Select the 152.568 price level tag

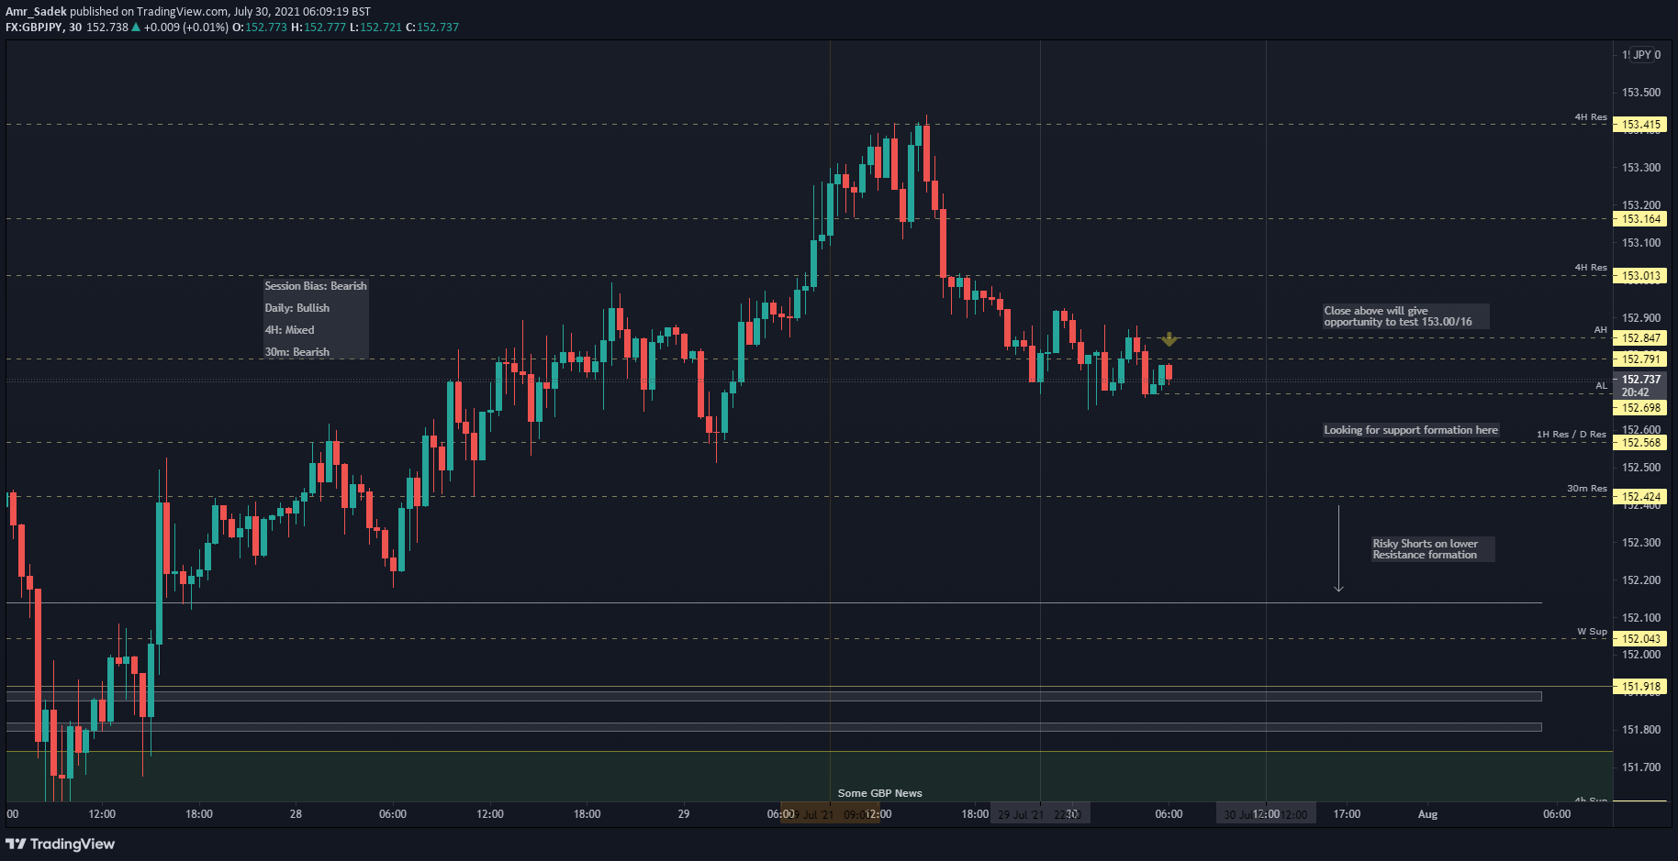point(1640,443)
